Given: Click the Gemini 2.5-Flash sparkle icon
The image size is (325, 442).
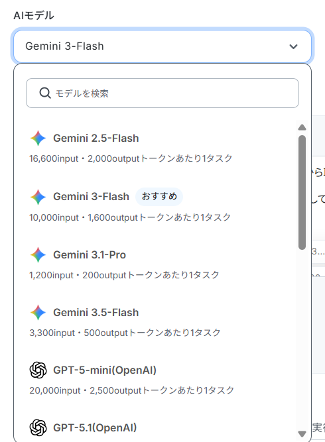Looking at the screenshot, I should click(x=38, y=138).
